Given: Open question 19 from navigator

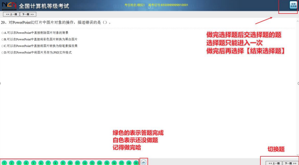Looking at the screenshot, I should point(136,163).
